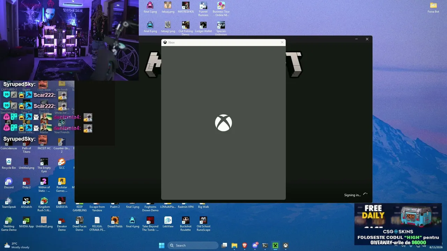447x251 pixels.
Task: Select the NVIDIA App shortcut
Action: [27, 222]
